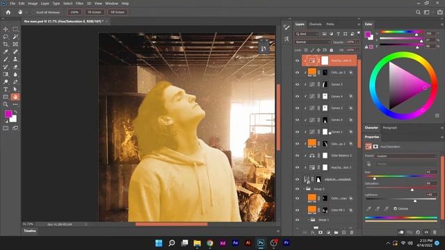Viewport: 445px width, 250px height.
Task: Hide the Curves 4 layer
Action: [297, 97]
